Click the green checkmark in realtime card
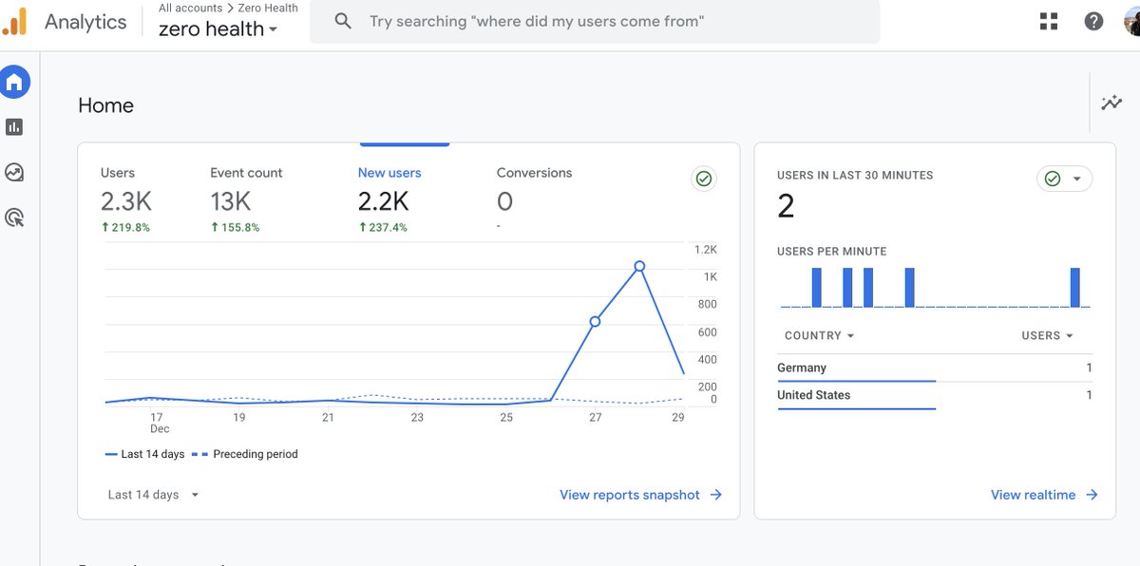1140x566 pixels. (1053, 179)
